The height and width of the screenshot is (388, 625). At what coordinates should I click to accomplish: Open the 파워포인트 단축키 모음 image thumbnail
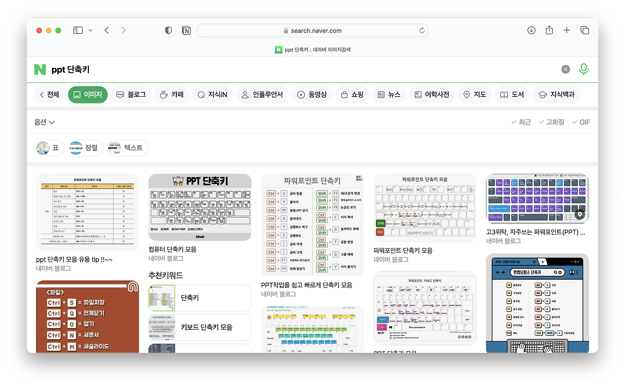424,207
